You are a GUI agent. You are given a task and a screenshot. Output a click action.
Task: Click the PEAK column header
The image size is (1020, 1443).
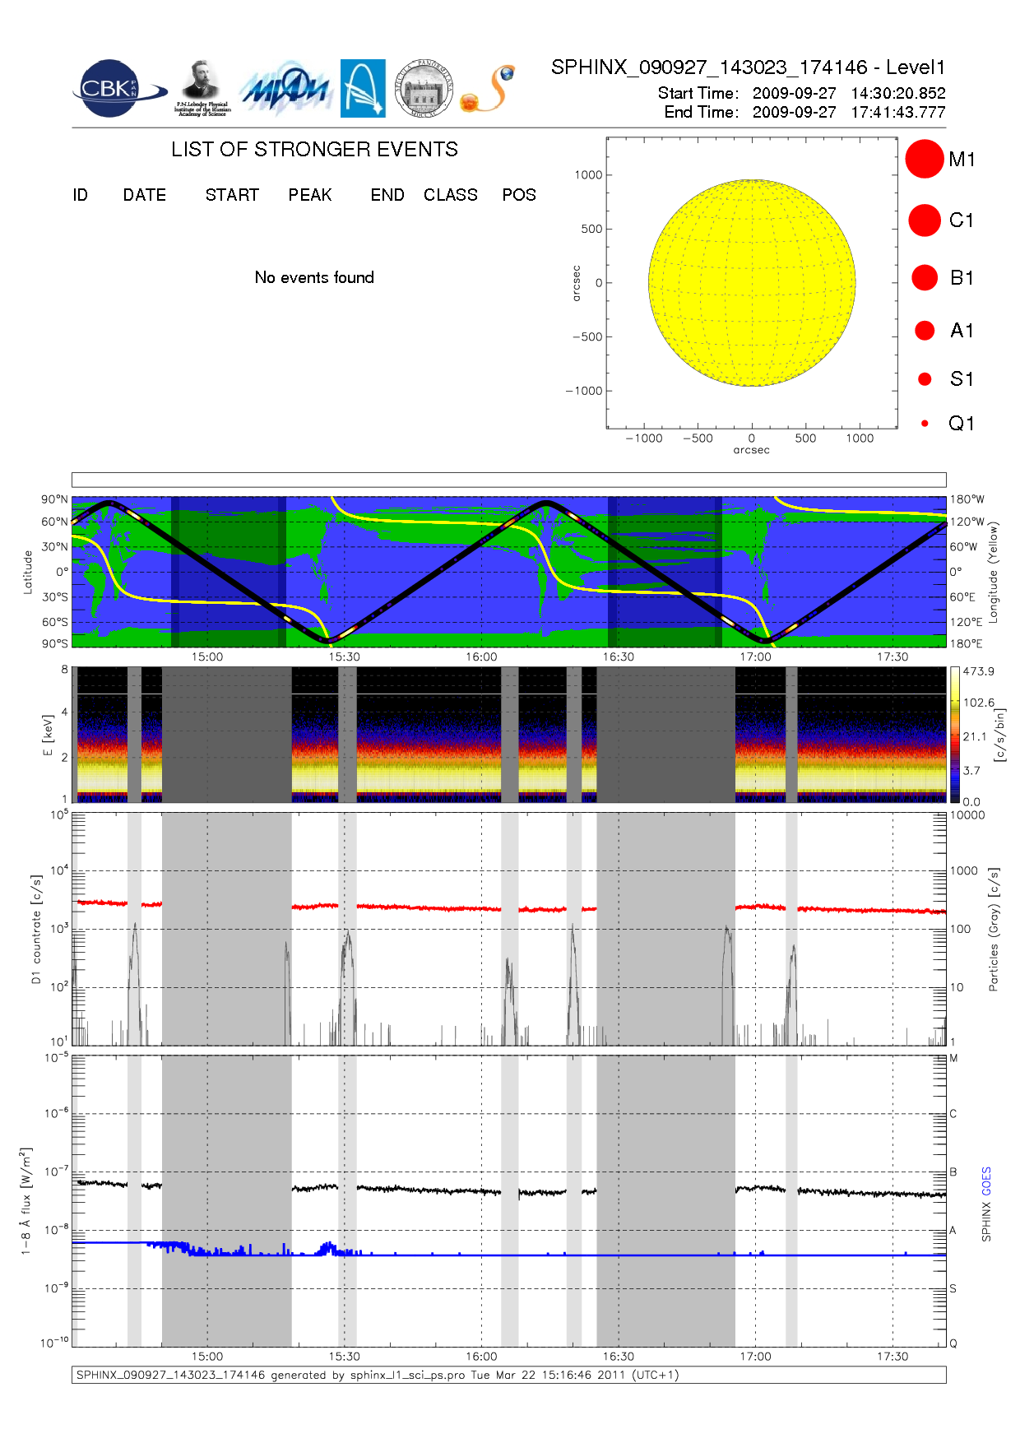point(310,195)
